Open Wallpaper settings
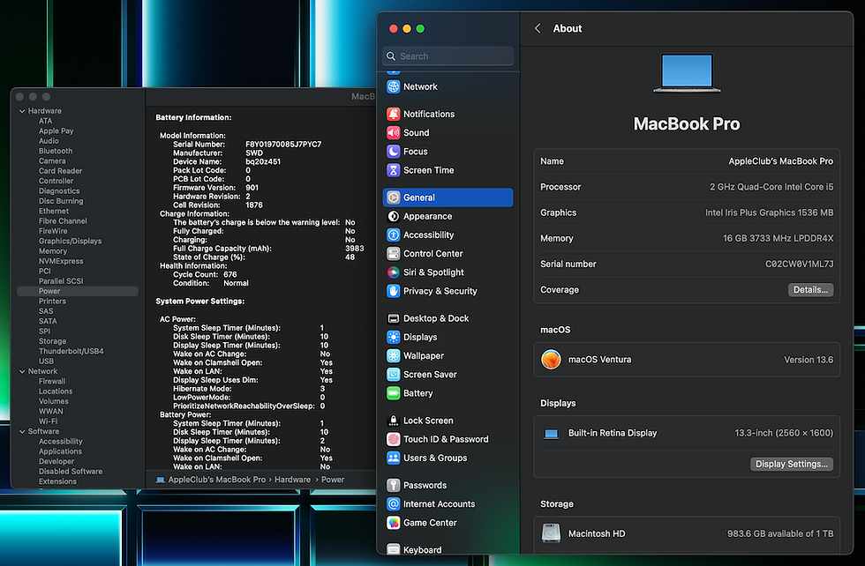Screen dimensions: 865x566 pyautogui.click(x=448, y=356)
